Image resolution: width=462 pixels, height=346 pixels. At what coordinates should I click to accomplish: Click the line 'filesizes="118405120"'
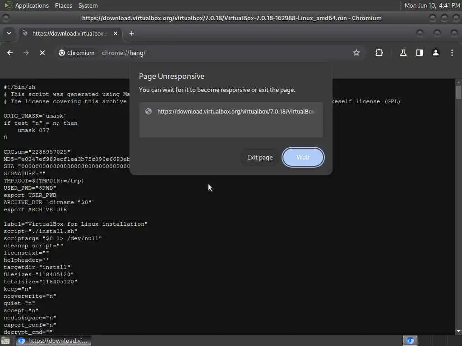[39, 274]
